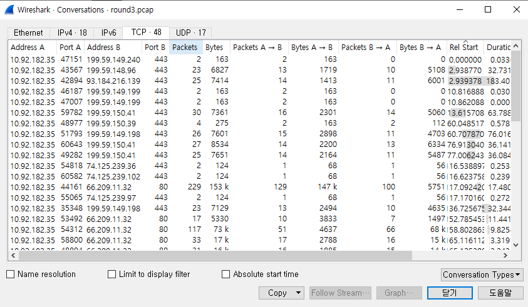
Task: Sort by Packets A → B column header
Action: [259, 48]
